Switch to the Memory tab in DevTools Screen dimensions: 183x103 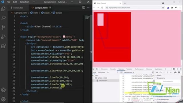(149, 69)
